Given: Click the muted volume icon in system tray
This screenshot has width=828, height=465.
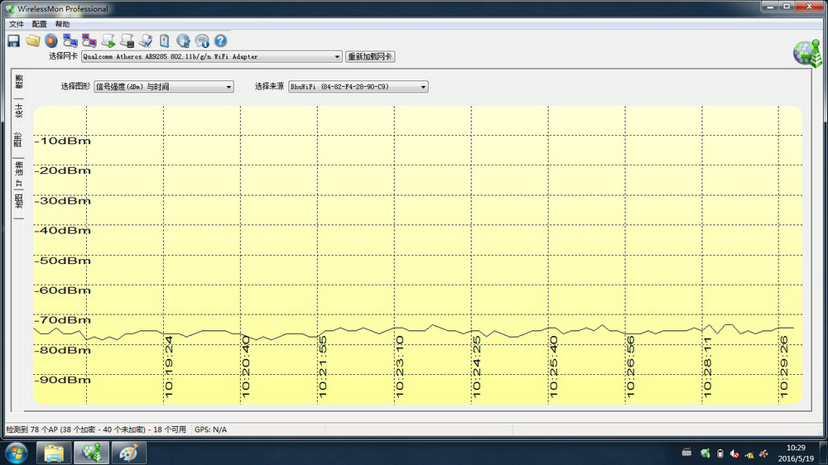Looking at the screenshot, I should coord(734,453).
